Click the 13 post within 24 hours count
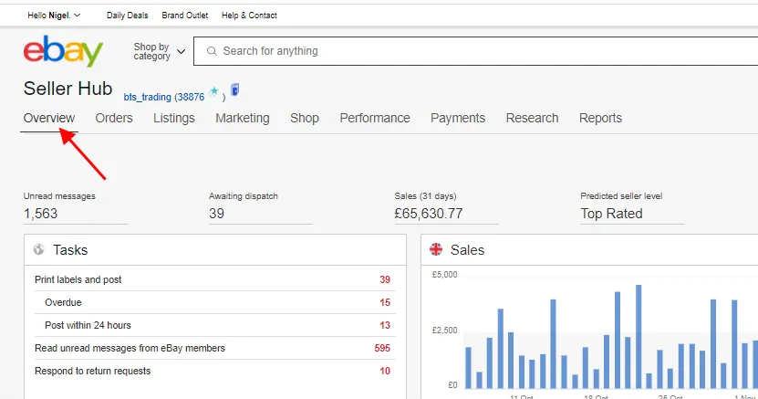Screen dimensions: 758x399 pyautogui.click(x=385, y=325)
